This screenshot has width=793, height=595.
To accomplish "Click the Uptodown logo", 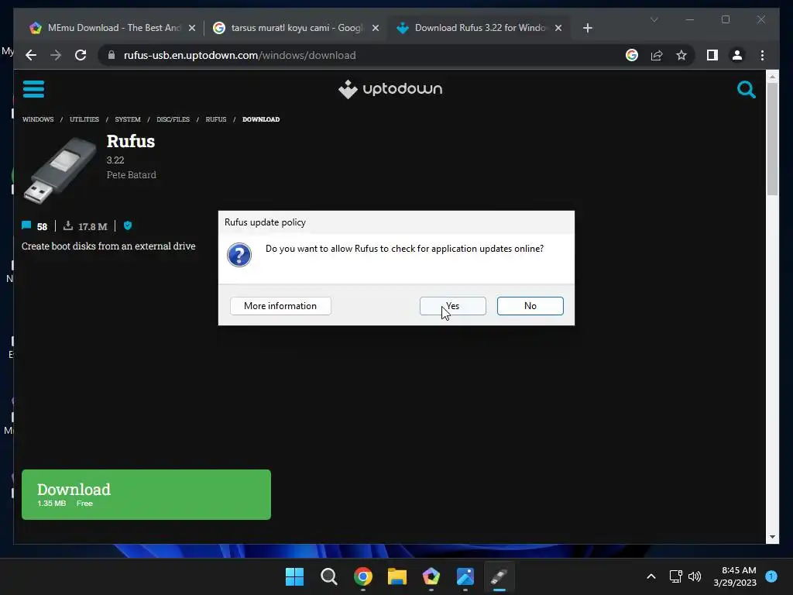I will [x=390, y=89].
